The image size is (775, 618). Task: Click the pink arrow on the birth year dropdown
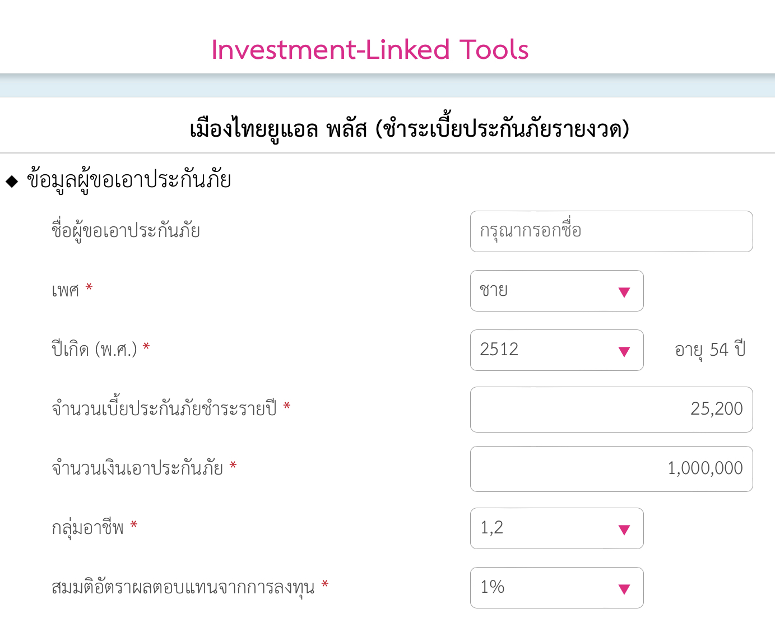pyautogui.click(x=624, y=351)
